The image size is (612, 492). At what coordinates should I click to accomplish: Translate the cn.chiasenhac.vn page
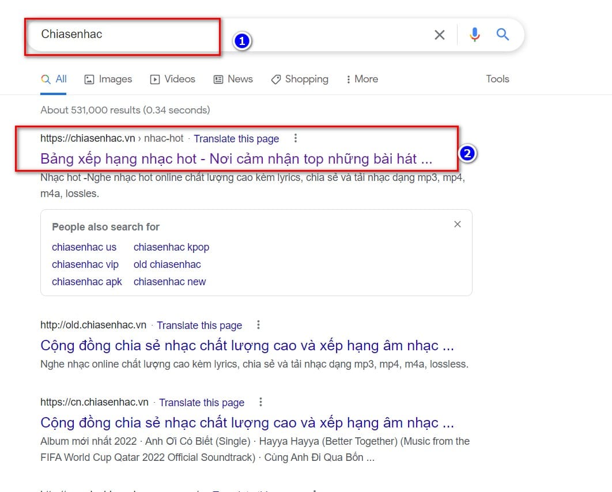(x=201, y=403)
